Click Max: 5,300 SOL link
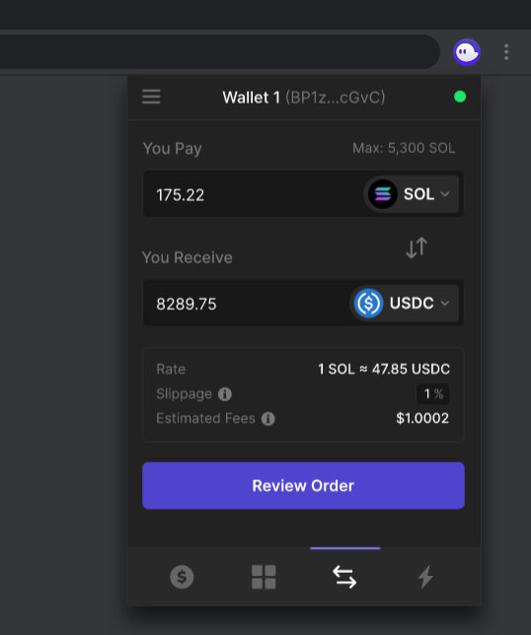 [x=404, y=148]
